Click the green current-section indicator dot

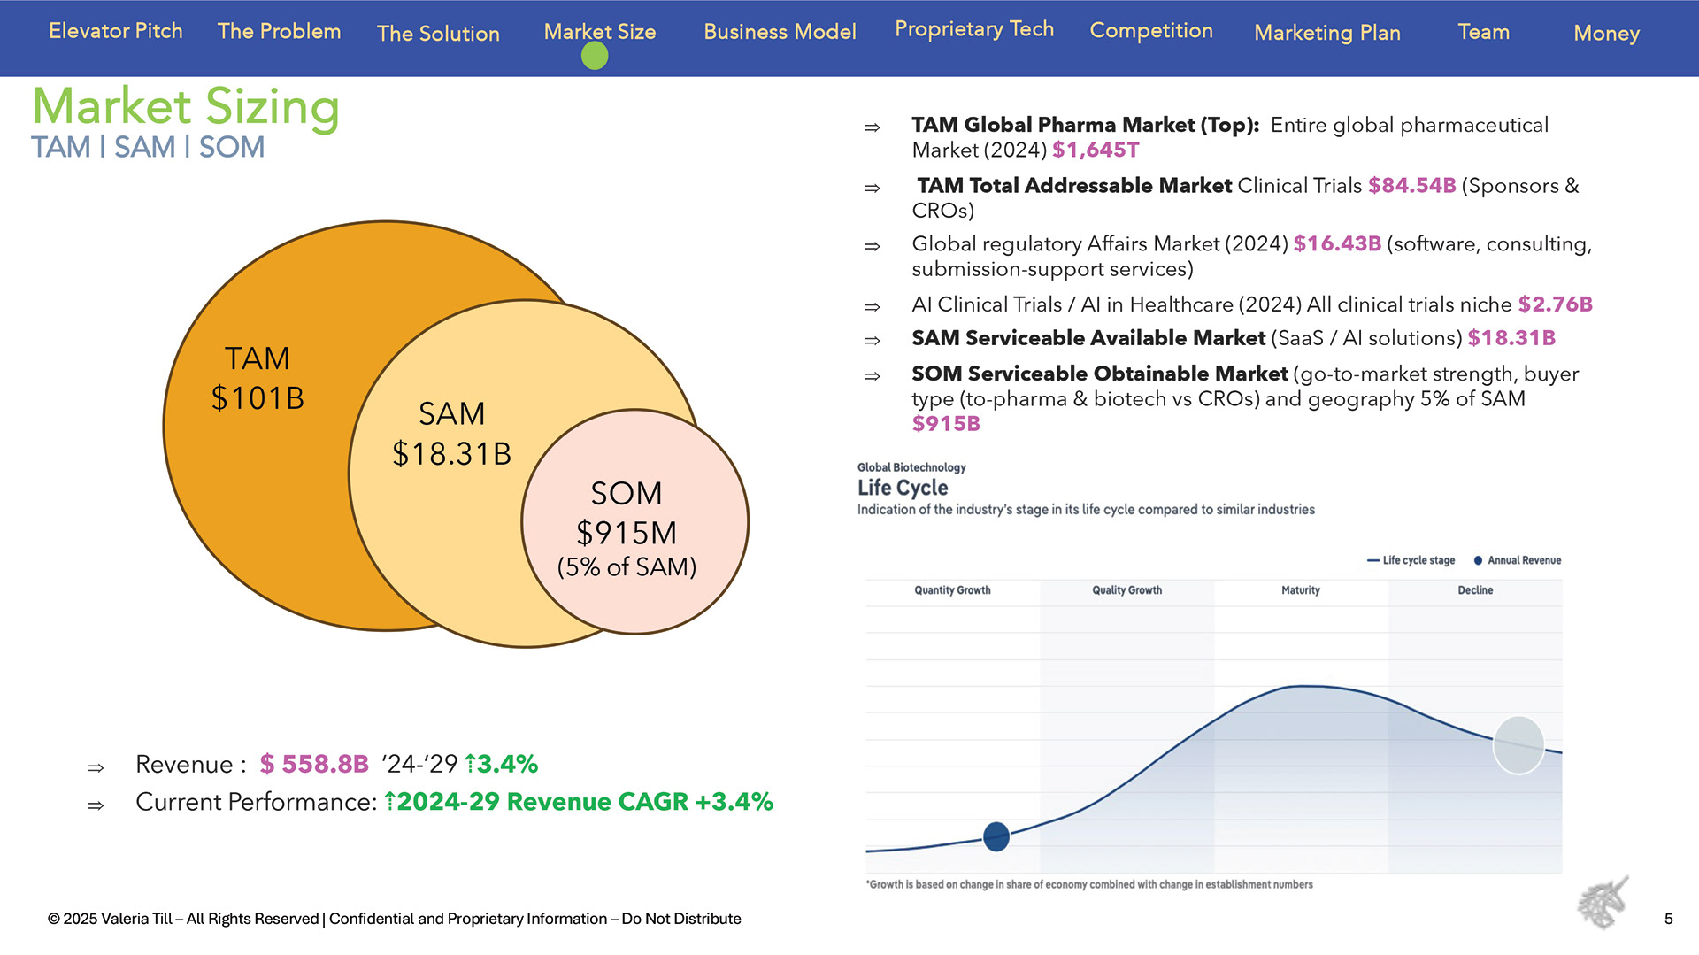coord(595,57)
